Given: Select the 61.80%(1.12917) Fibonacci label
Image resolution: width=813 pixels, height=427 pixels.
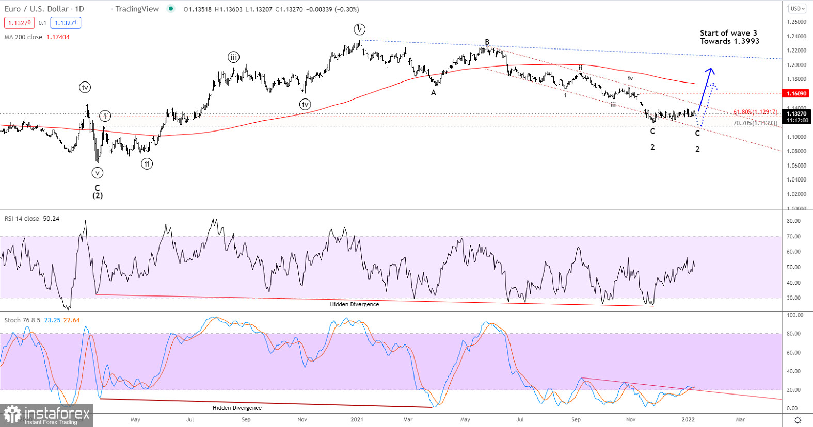Looking at the screenshot, I should [x=755, y=112].
